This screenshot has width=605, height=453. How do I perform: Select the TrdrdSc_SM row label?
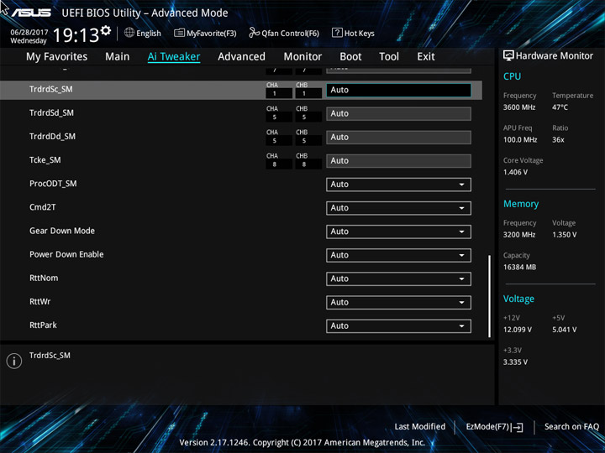[51, 90]
